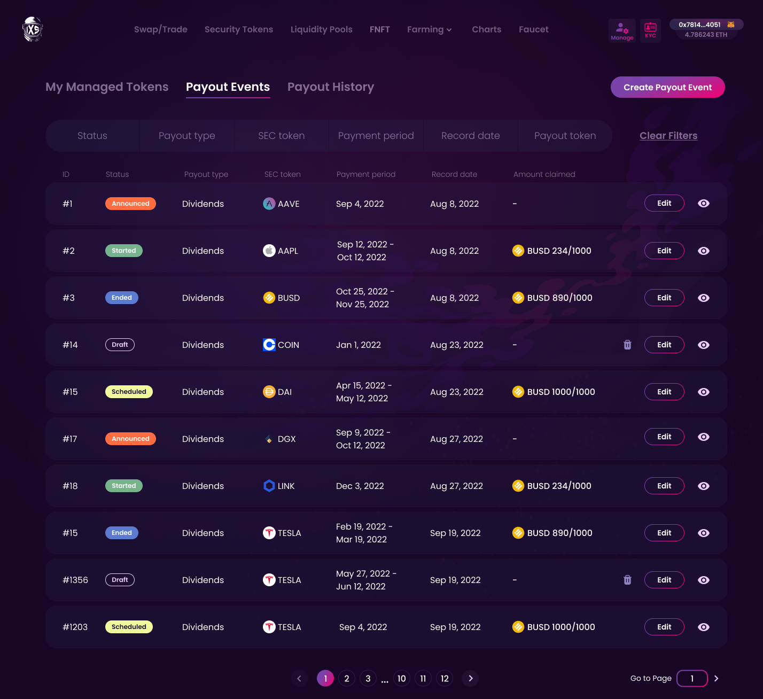
Task: Go to next page arrow in pagination
Action: pyautogui.click(x=470, y=678)
